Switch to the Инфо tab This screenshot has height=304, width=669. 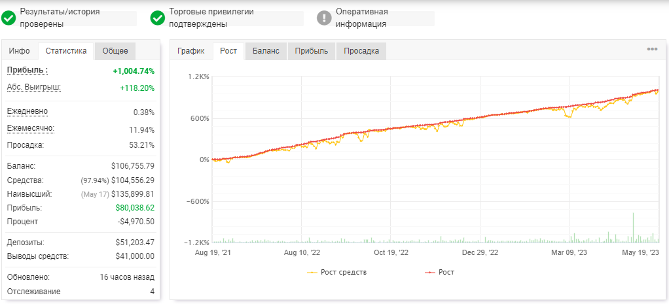point(20,51)
